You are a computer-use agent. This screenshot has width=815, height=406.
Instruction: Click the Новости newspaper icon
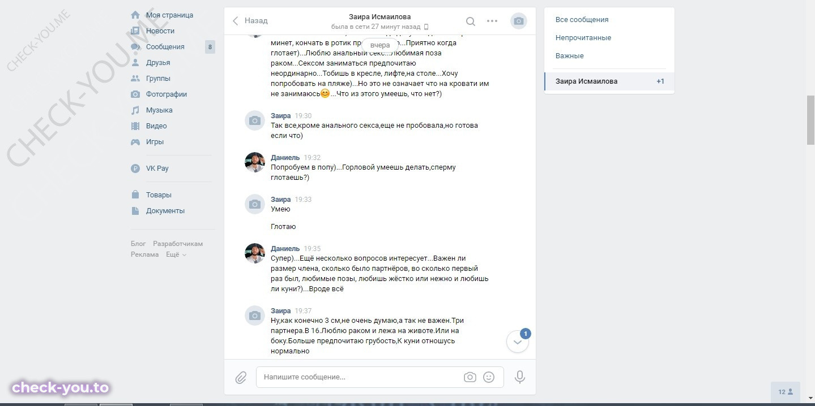(x=135, y=31)
